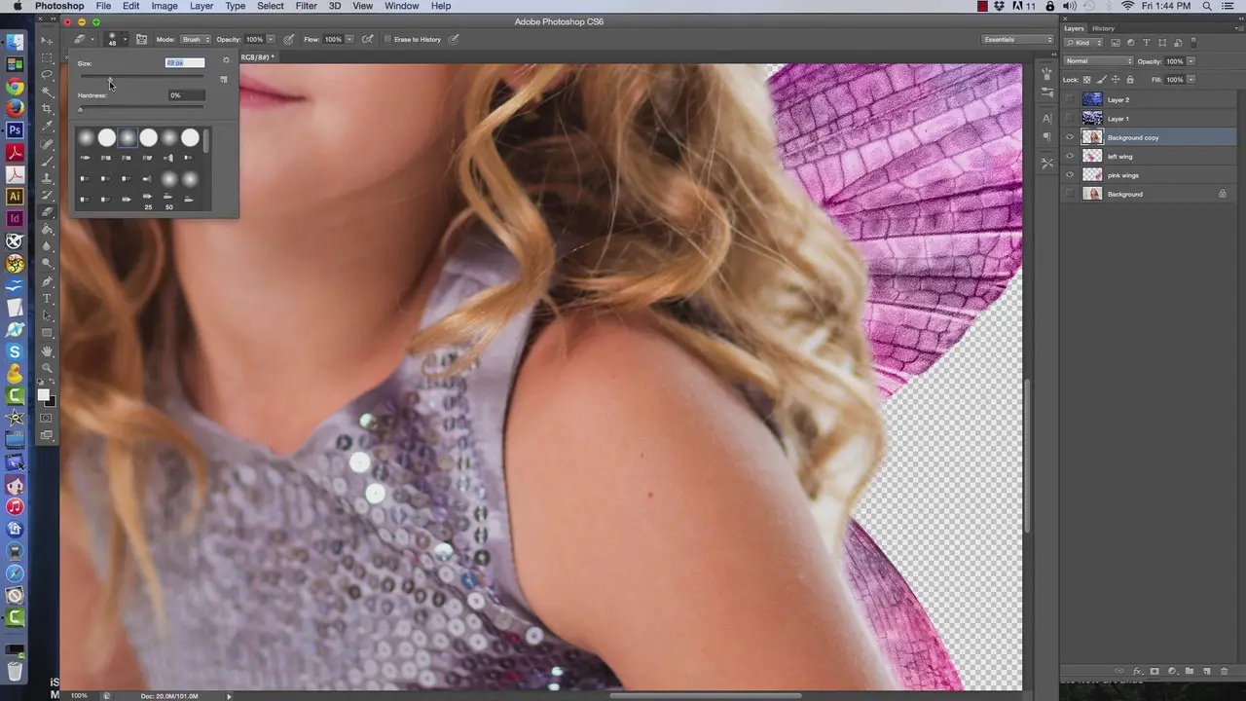Create new brush preset from picker
The width and height of the screenshot is (1246, 701).
[x=224, y=80]
